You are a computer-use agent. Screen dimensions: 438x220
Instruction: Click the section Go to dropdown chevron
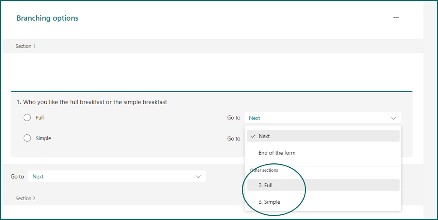pos(198,177)
